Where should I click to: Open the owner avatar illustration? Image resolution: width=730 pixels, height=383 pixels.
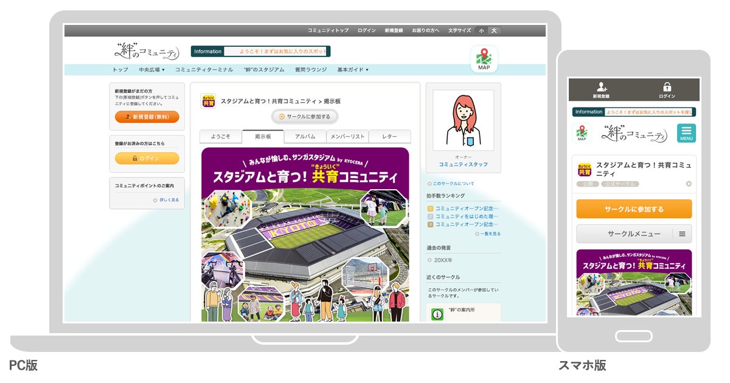[463, 120]
